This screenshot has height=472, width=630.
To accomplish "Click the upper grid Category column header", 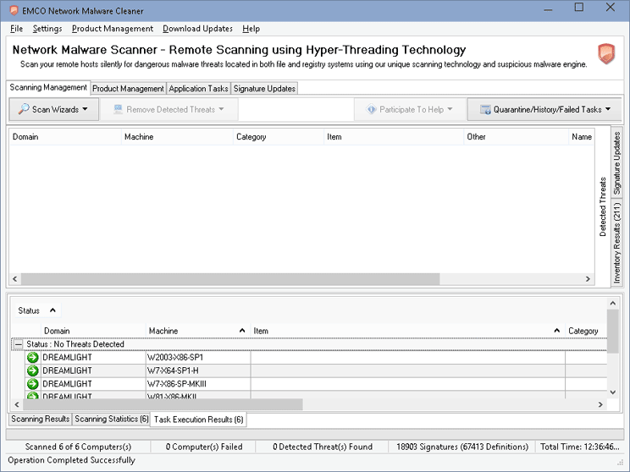I will [279, 137].
